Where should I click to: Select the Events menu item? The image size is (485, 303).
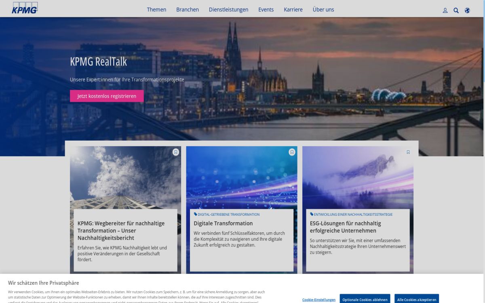click(x=266, y=9)
